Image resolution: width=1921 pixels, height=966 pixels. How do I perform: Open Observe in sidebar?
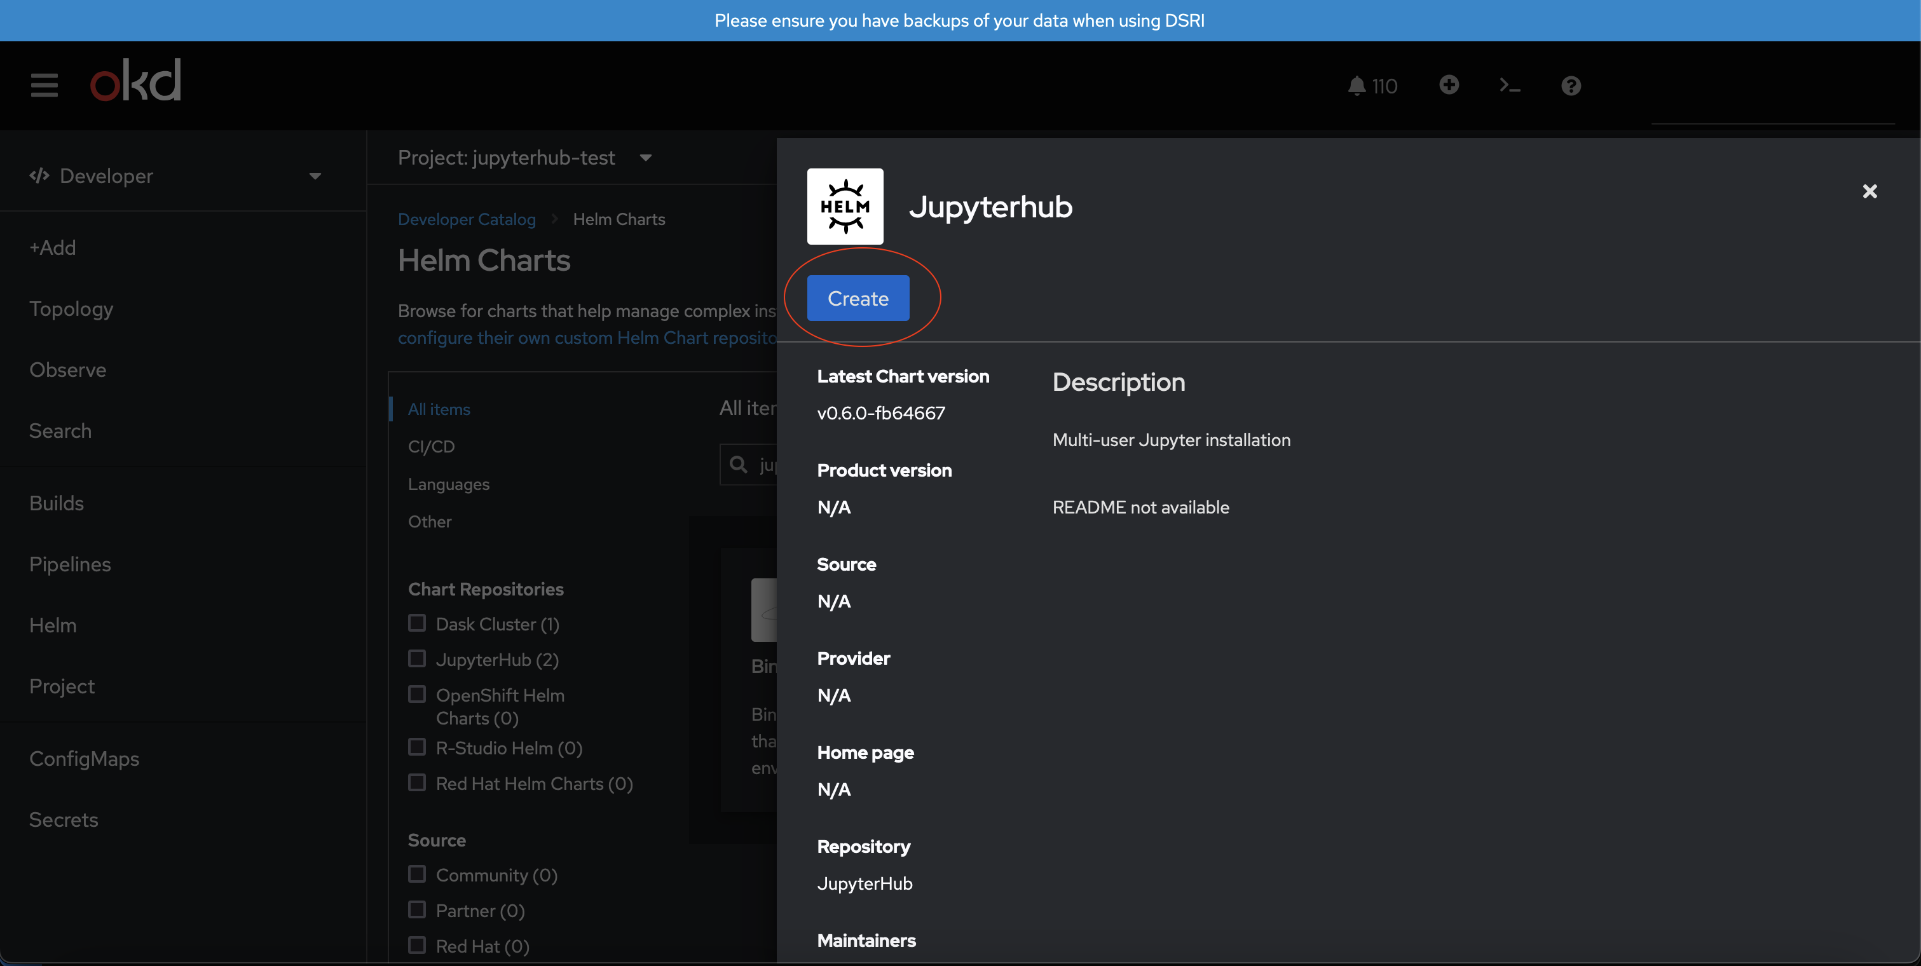pyautogui.click(x=68, y=370)
